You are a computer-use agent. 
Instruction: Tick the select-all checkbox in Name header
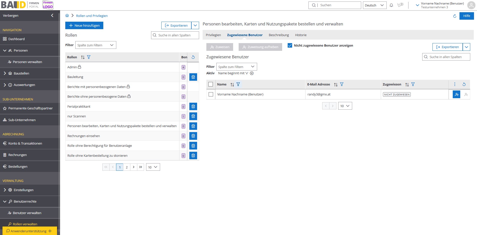tap(211, 84)
